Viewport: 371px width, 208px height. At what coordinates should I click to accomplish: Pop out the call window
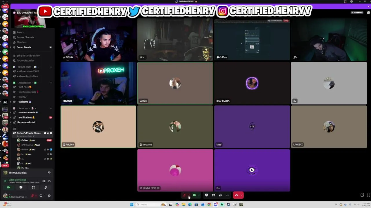(362, 195)
